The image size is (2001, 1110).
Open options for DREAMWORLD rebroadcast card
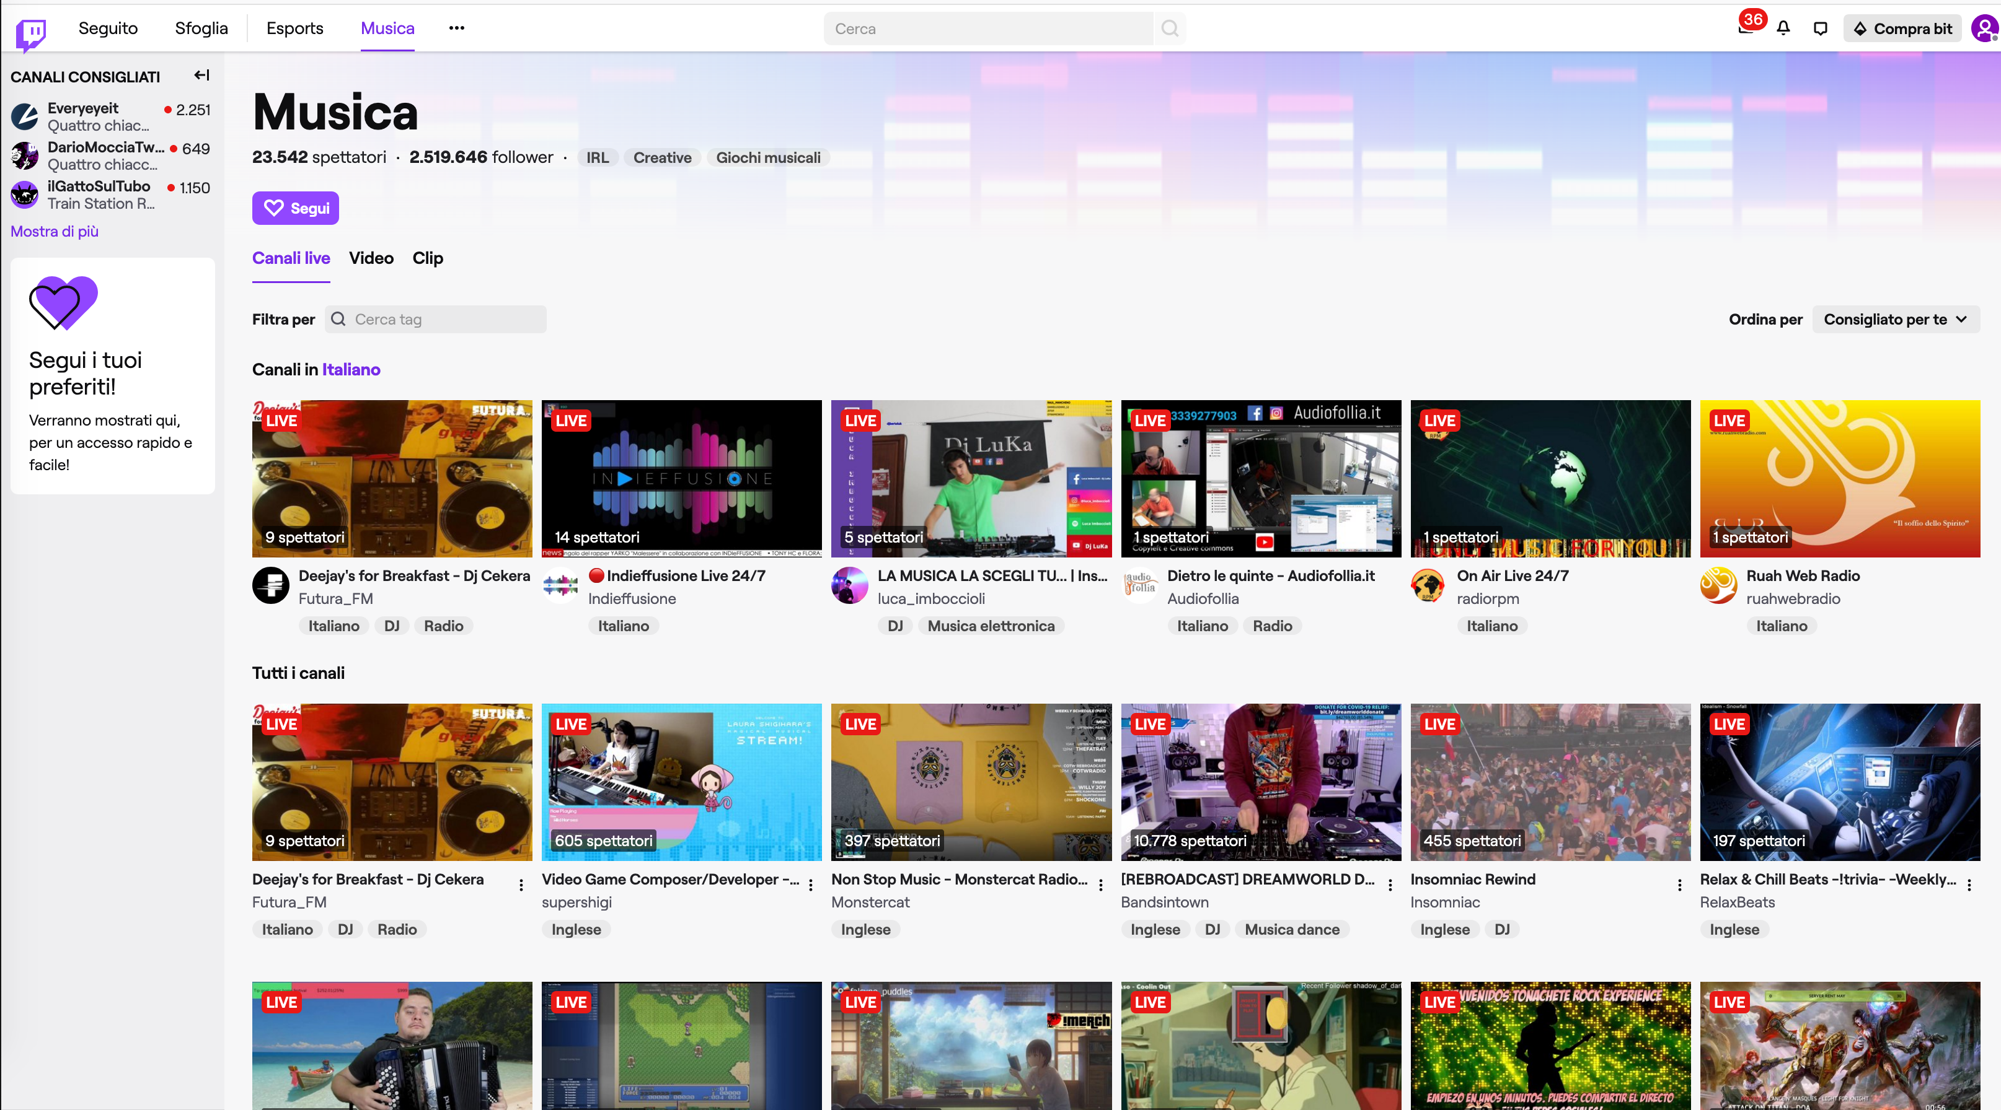pos(1390,885)
